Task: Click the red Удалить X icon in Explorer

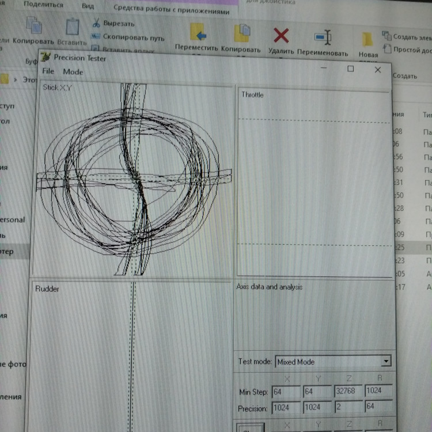Action: [281, 36]
